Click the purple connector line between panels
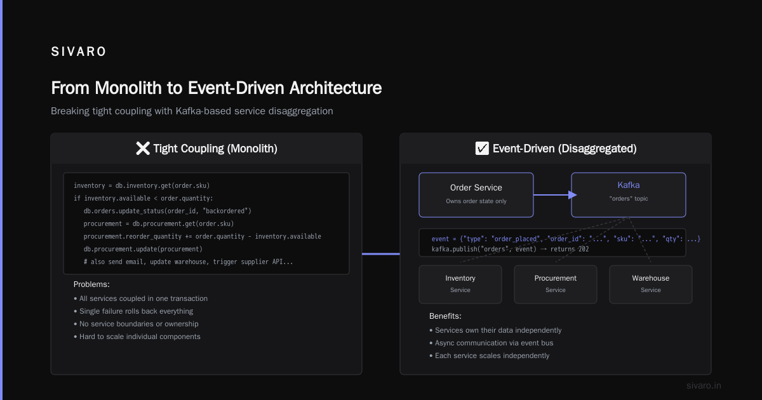This screenshot has height=400, width=762. (x=381, y=254)
